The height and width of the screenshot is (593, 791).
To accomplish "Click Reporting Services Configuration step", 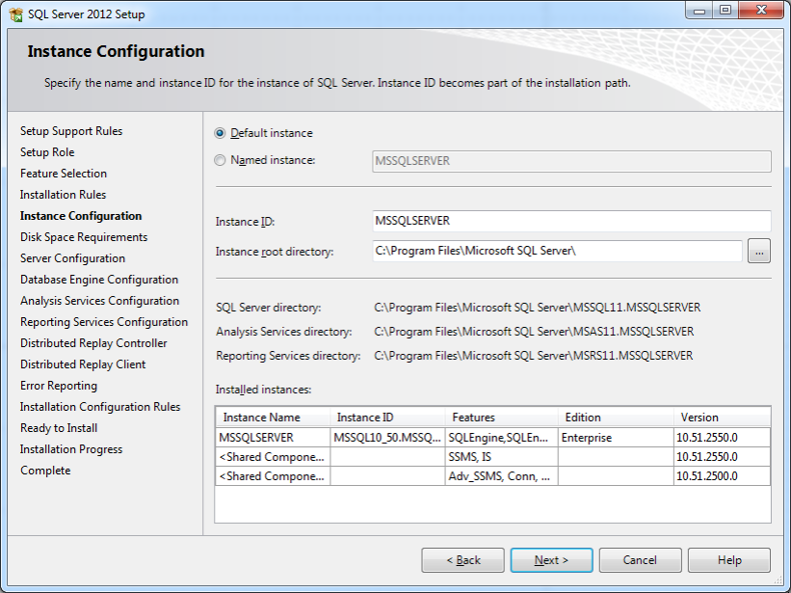I will click(x=104, y=322).
